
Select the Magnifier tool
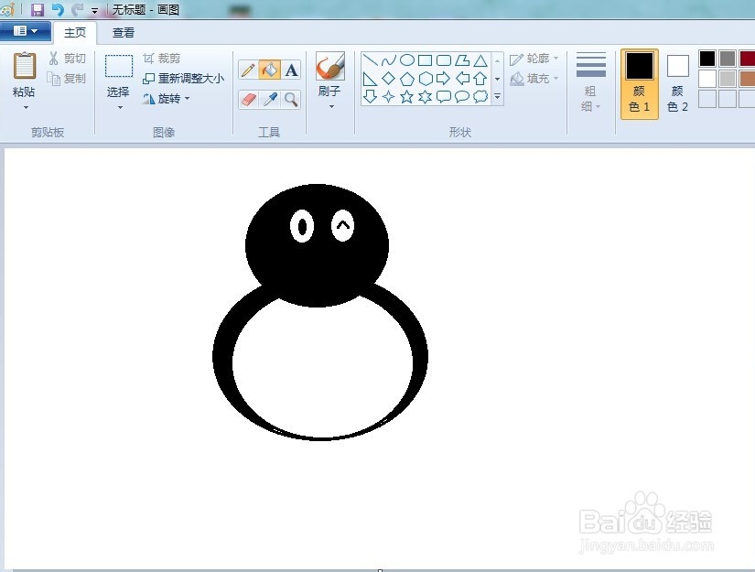point(291,100)
